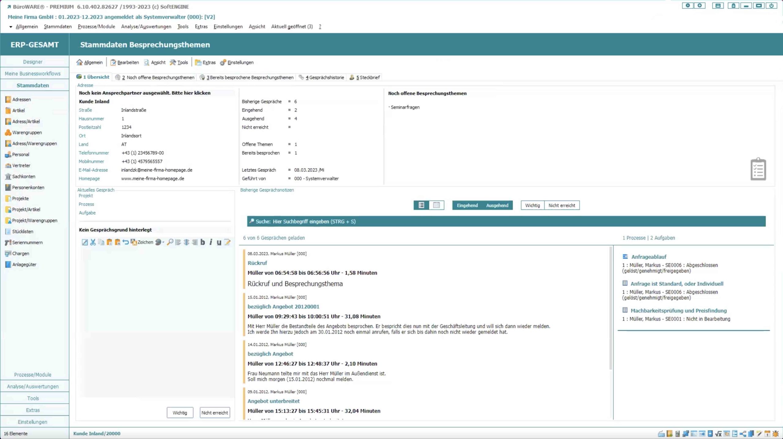Switch to the list view icon for conversation notes

[421, 205]
